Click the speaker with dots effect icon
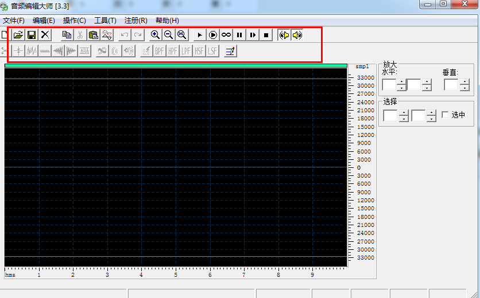 129,51
